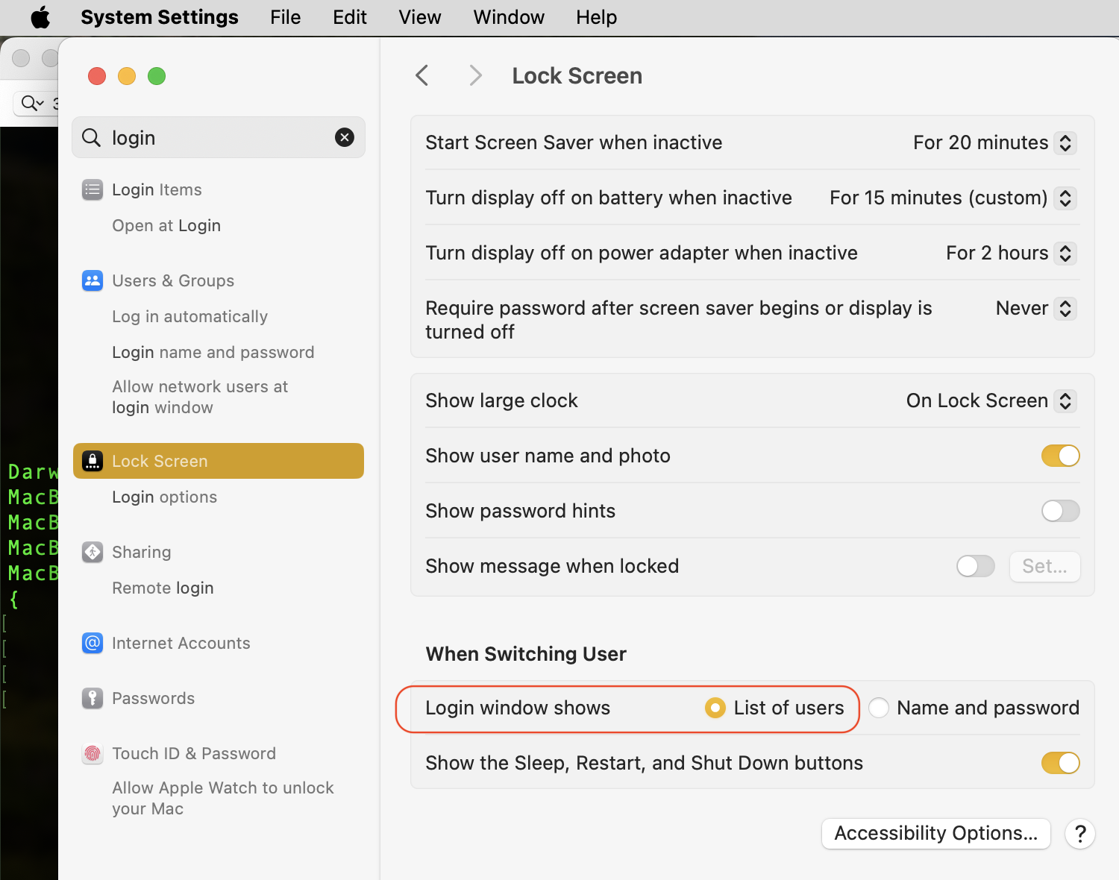Click the Accessibility Options button
Image resolution: width=1119 pixels, height=880 pixels.
point(936,834)
